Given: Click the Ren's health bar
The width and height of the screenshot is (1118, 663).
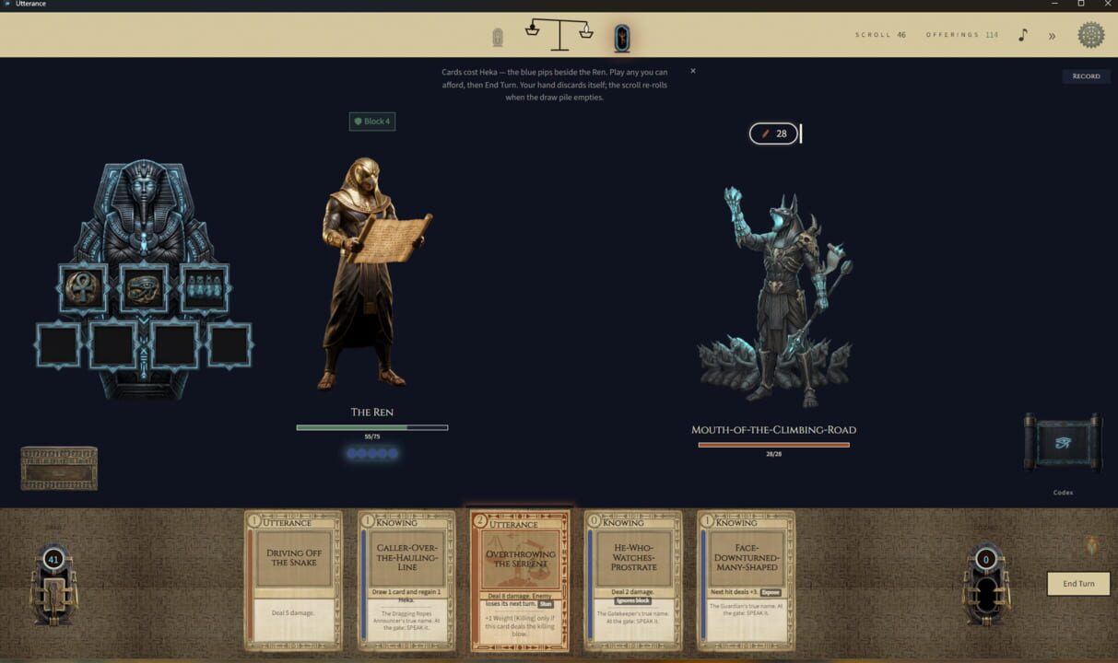Looking at the screenshot, I should coord(372,427).
